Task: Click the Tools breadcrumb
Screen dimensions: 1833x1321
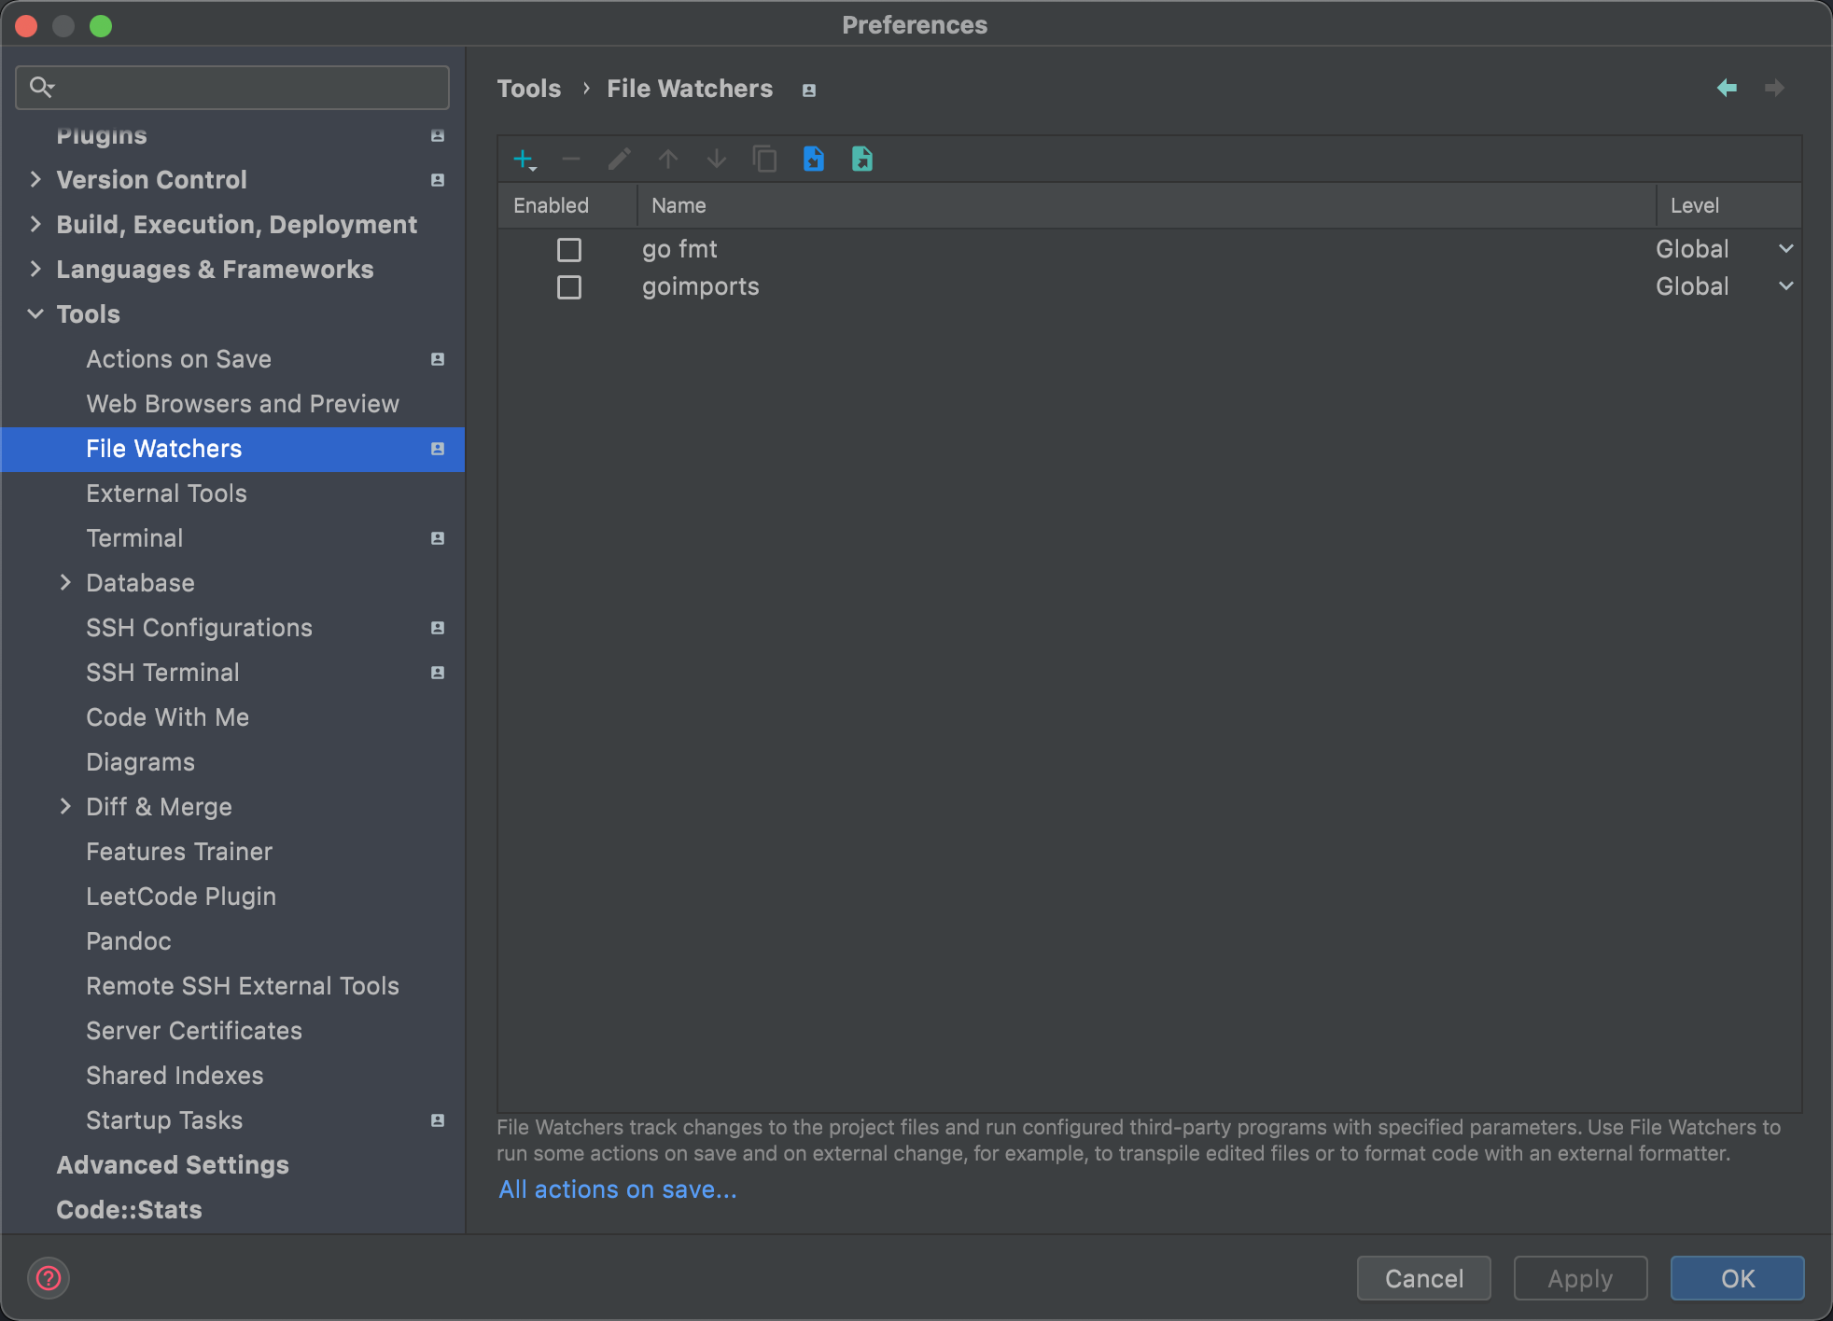Action: (x=529, y=89)
